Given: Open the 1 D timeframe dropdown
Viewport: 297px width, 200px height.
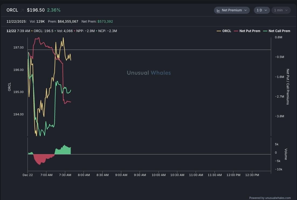Looking at the screenshot, I should 261,10.
